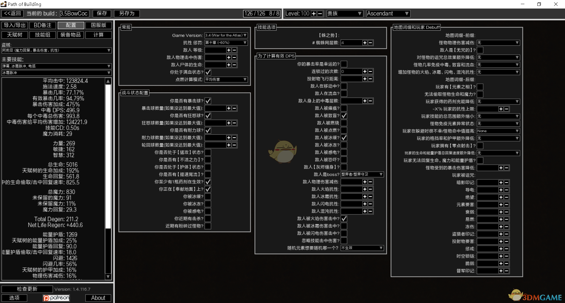Image resolution: width=565 pixels, height=303 pixels.
Task: Click 检查更新 button
Action: 27,289
